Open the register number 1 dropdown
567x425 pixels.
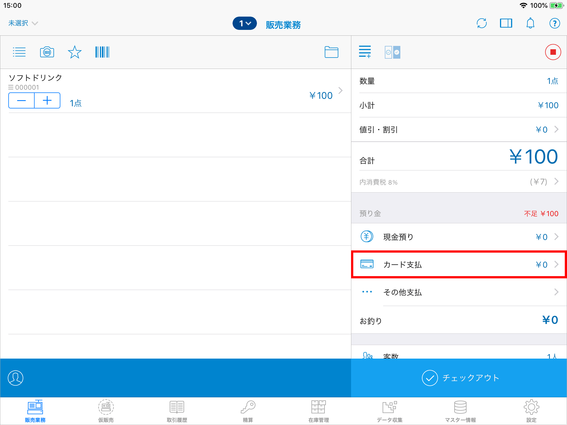[x=244, y=24]
